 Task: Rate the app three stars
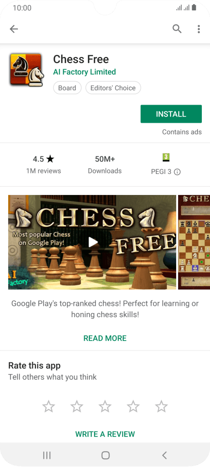105,406
